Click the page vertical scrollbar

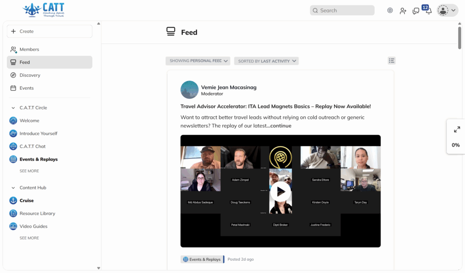(x=460, y=38)
